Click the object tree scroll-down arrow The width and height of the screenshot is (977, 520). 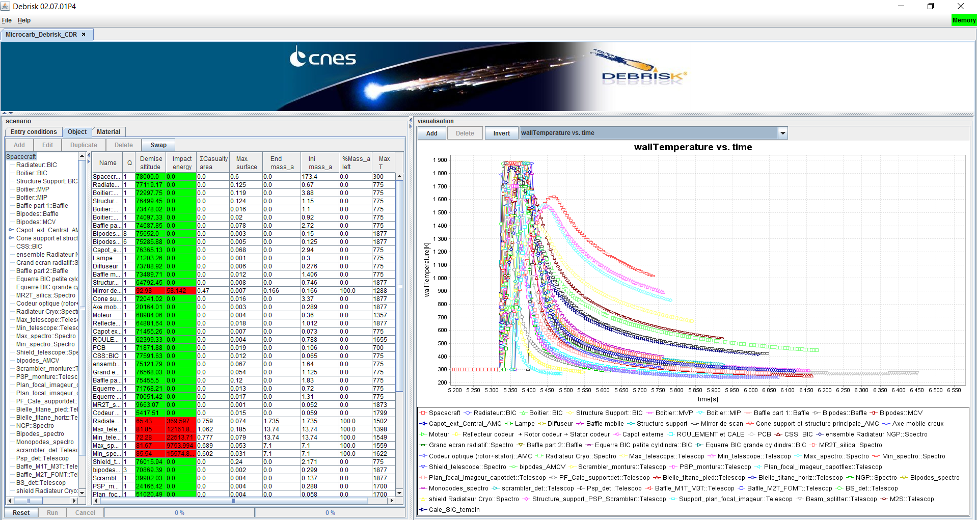(x=82, y=493)
